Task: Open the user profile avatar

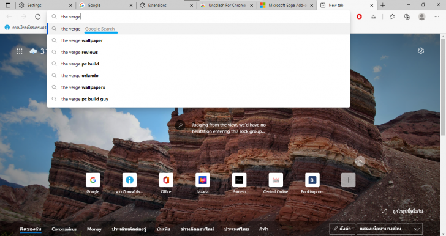Action: pyautogui.click(x=422, y=17)
